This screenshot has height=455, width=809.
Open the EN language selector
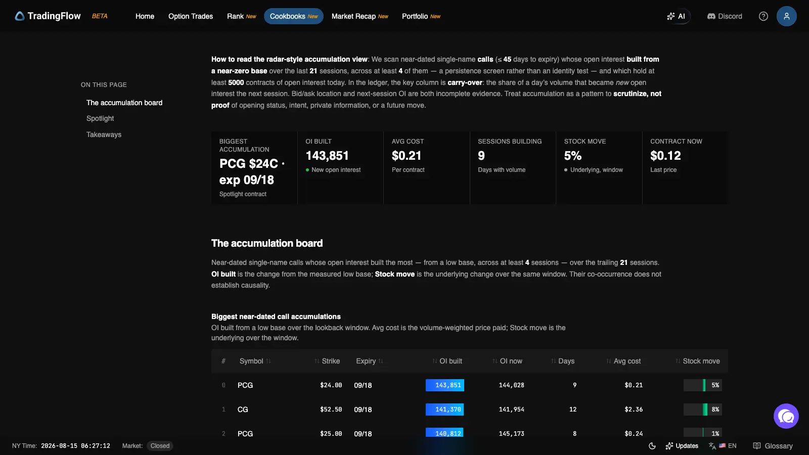(x=723, y=446)
